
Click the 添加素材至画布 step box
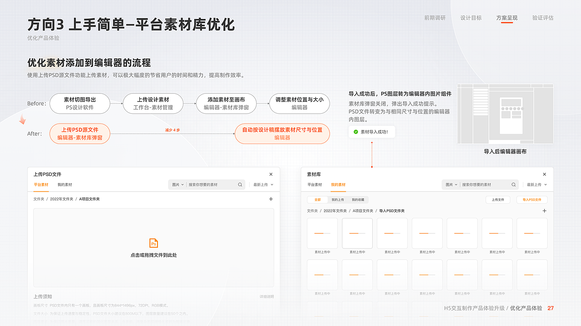226,103
